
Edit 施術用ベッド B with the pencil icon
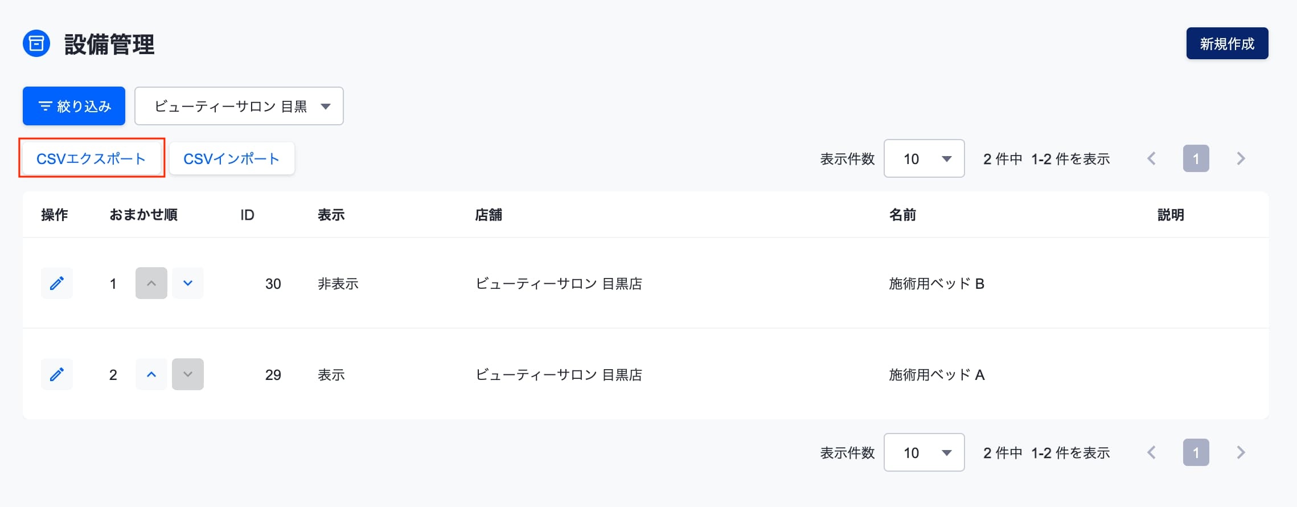(57, 283)
